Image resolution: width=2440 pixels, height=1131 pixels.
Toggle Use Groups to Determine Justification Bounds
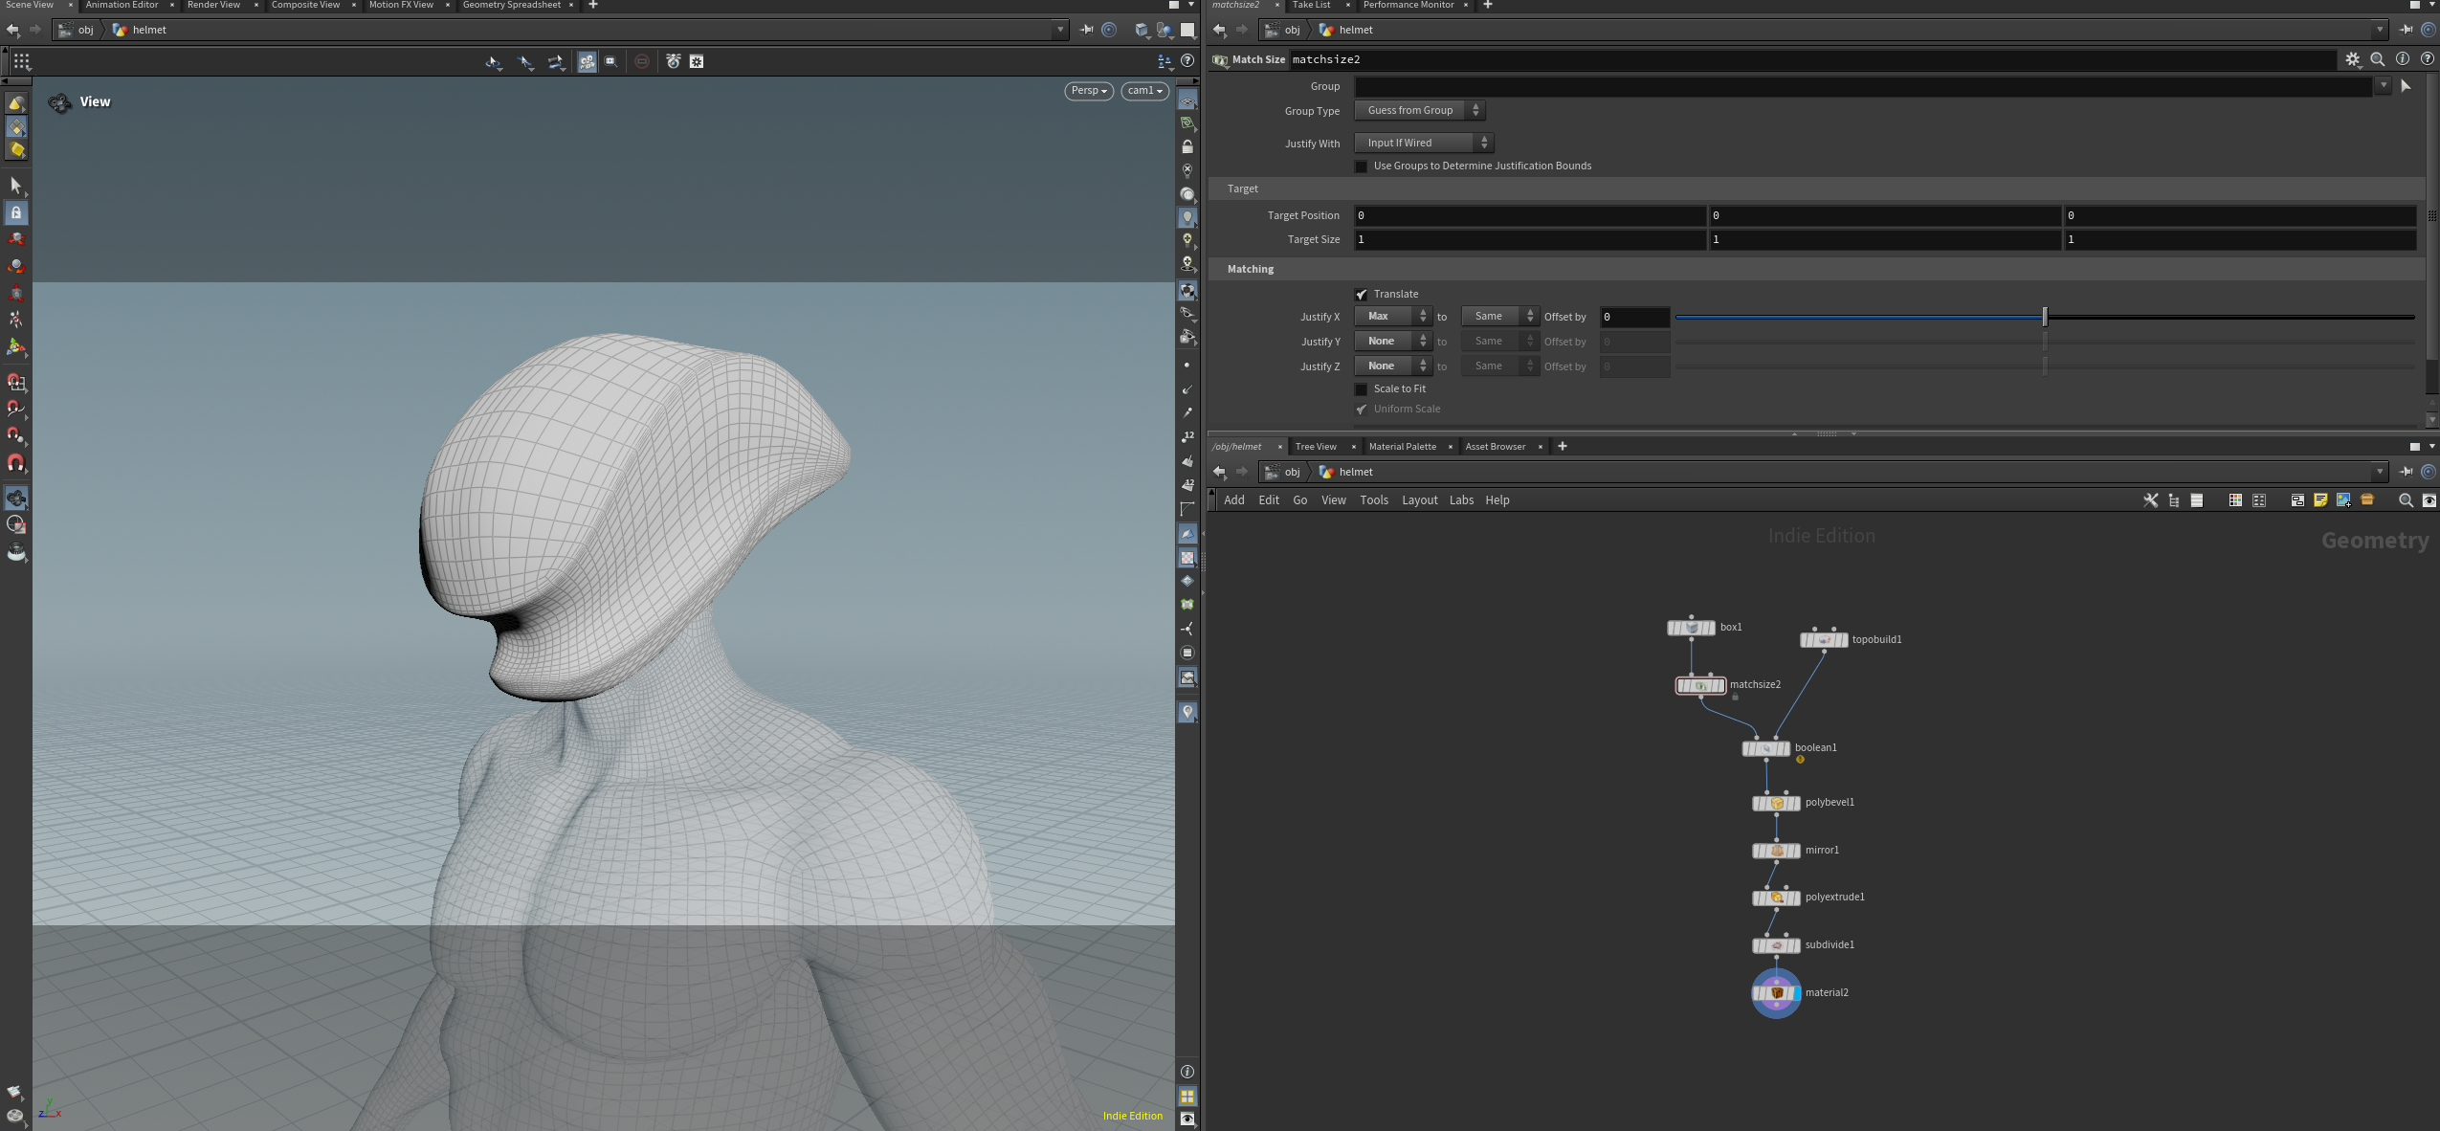(1361, 166)
